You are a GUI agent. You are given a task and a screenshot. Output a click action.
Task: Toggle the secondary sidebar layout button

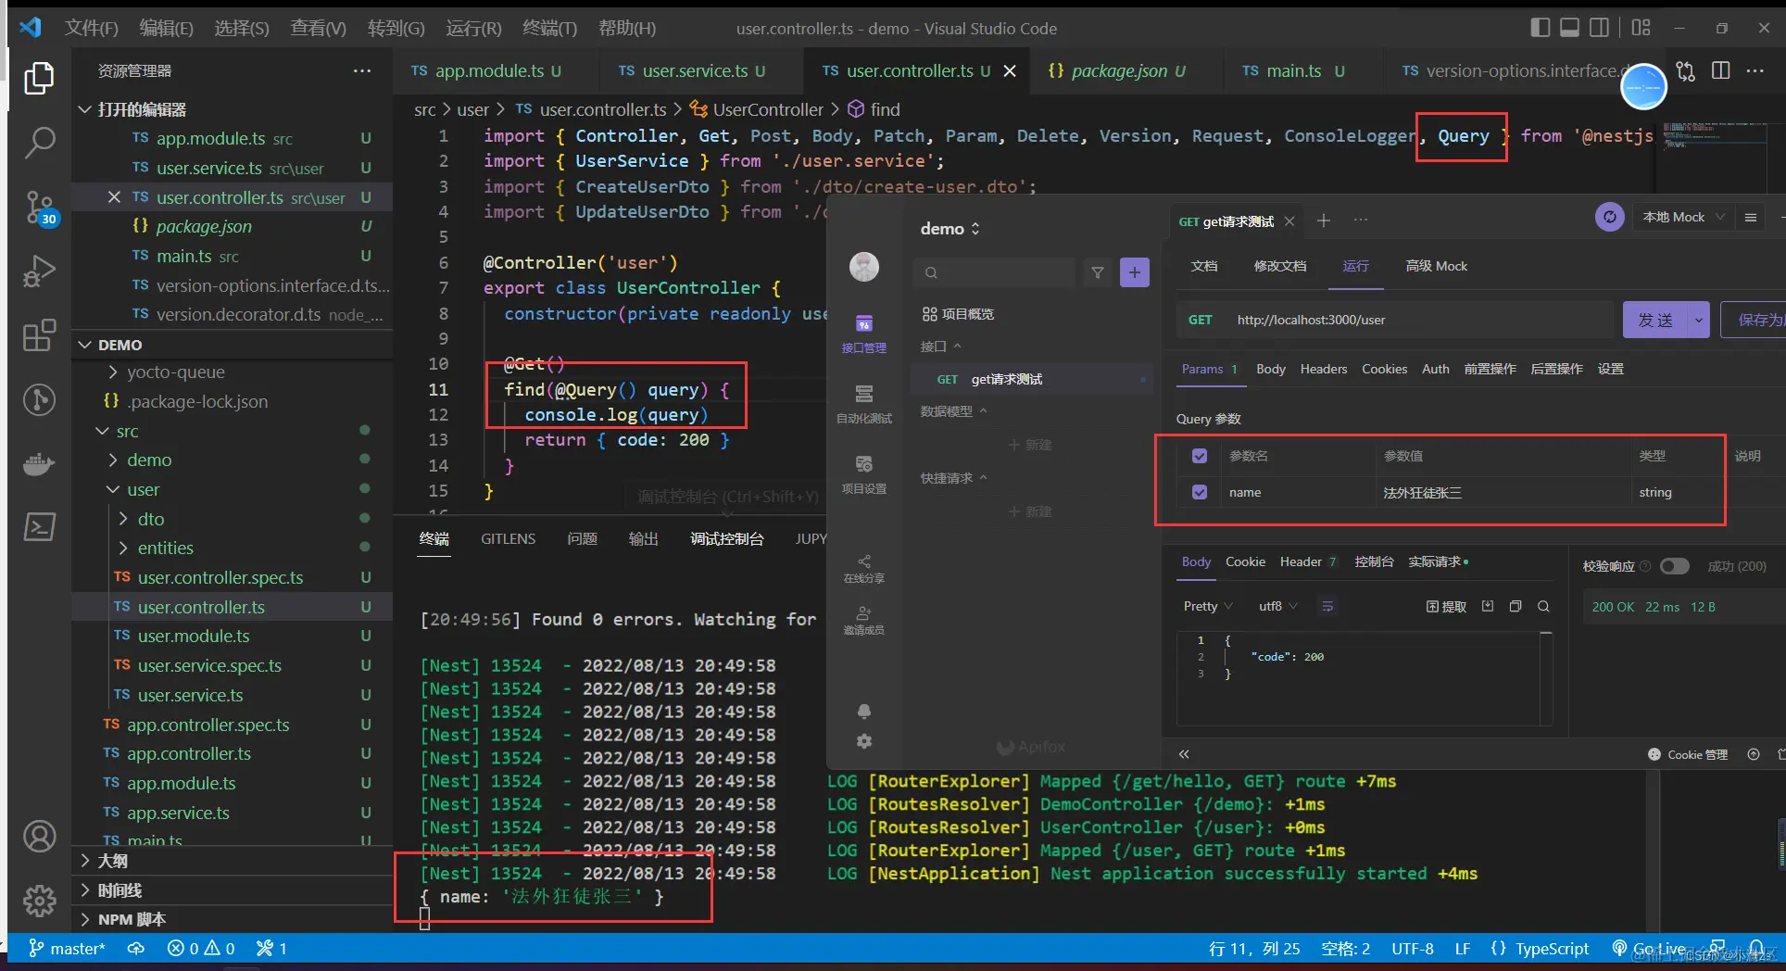coord(1599,28)
